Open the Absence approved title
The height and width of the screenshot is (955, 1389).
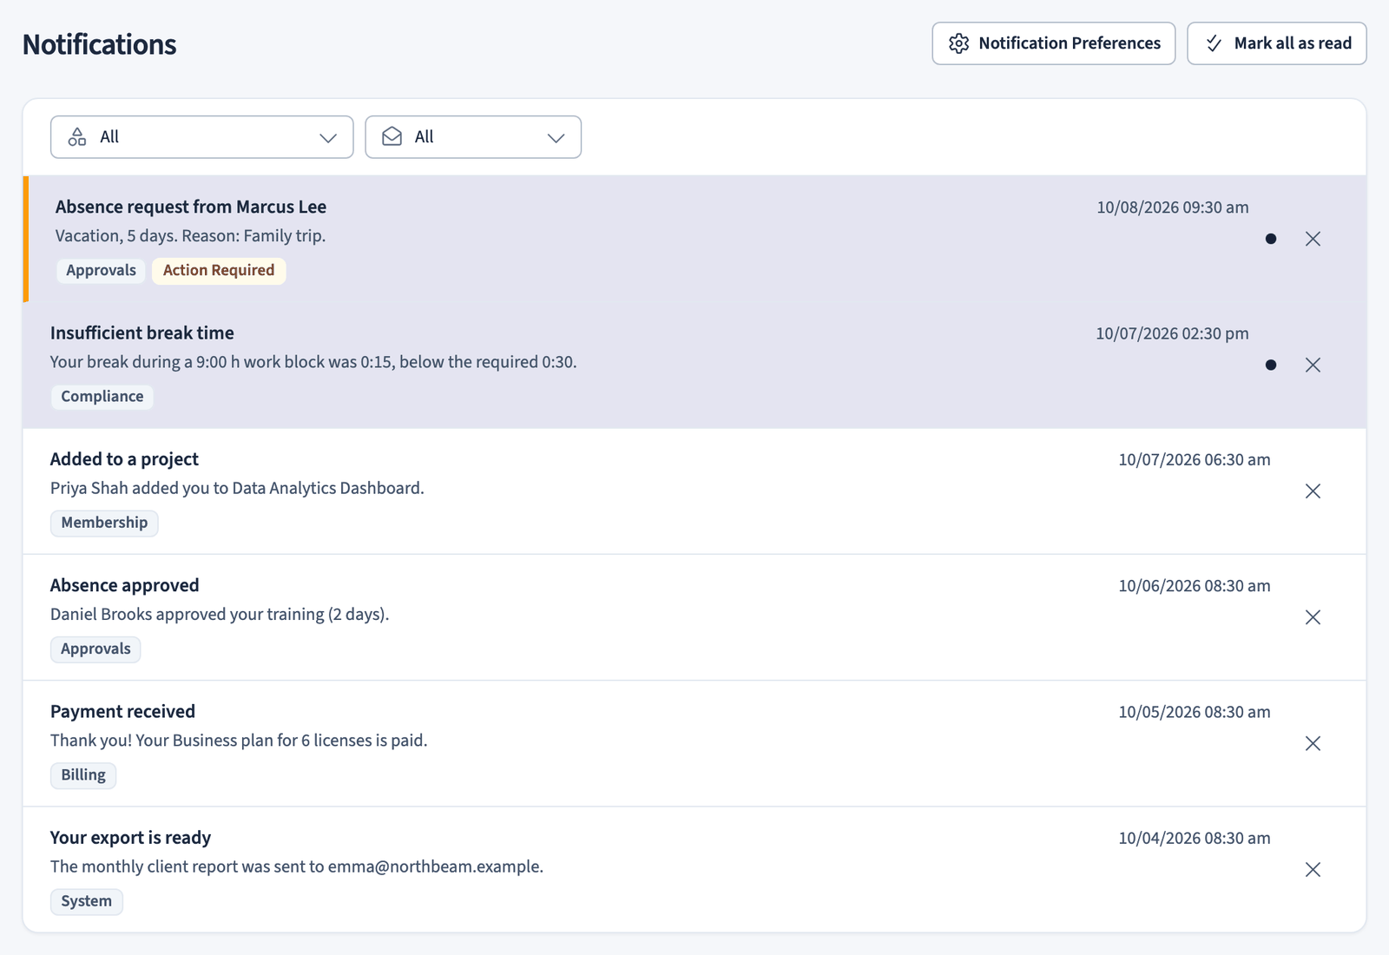(x=125, y=585)
